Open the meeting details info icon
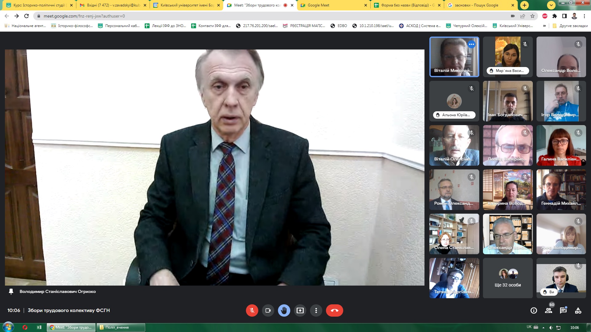 pos(534,310)
